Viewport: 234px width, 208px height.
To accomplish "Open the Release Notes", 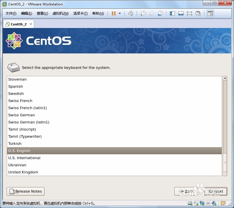I will 25,191.
